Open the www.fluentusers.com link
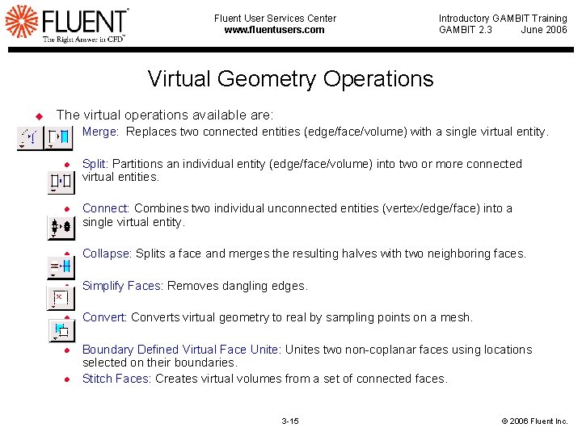This screenshot has width=582, height=436. pyautogui.click(x=274, y=30)
